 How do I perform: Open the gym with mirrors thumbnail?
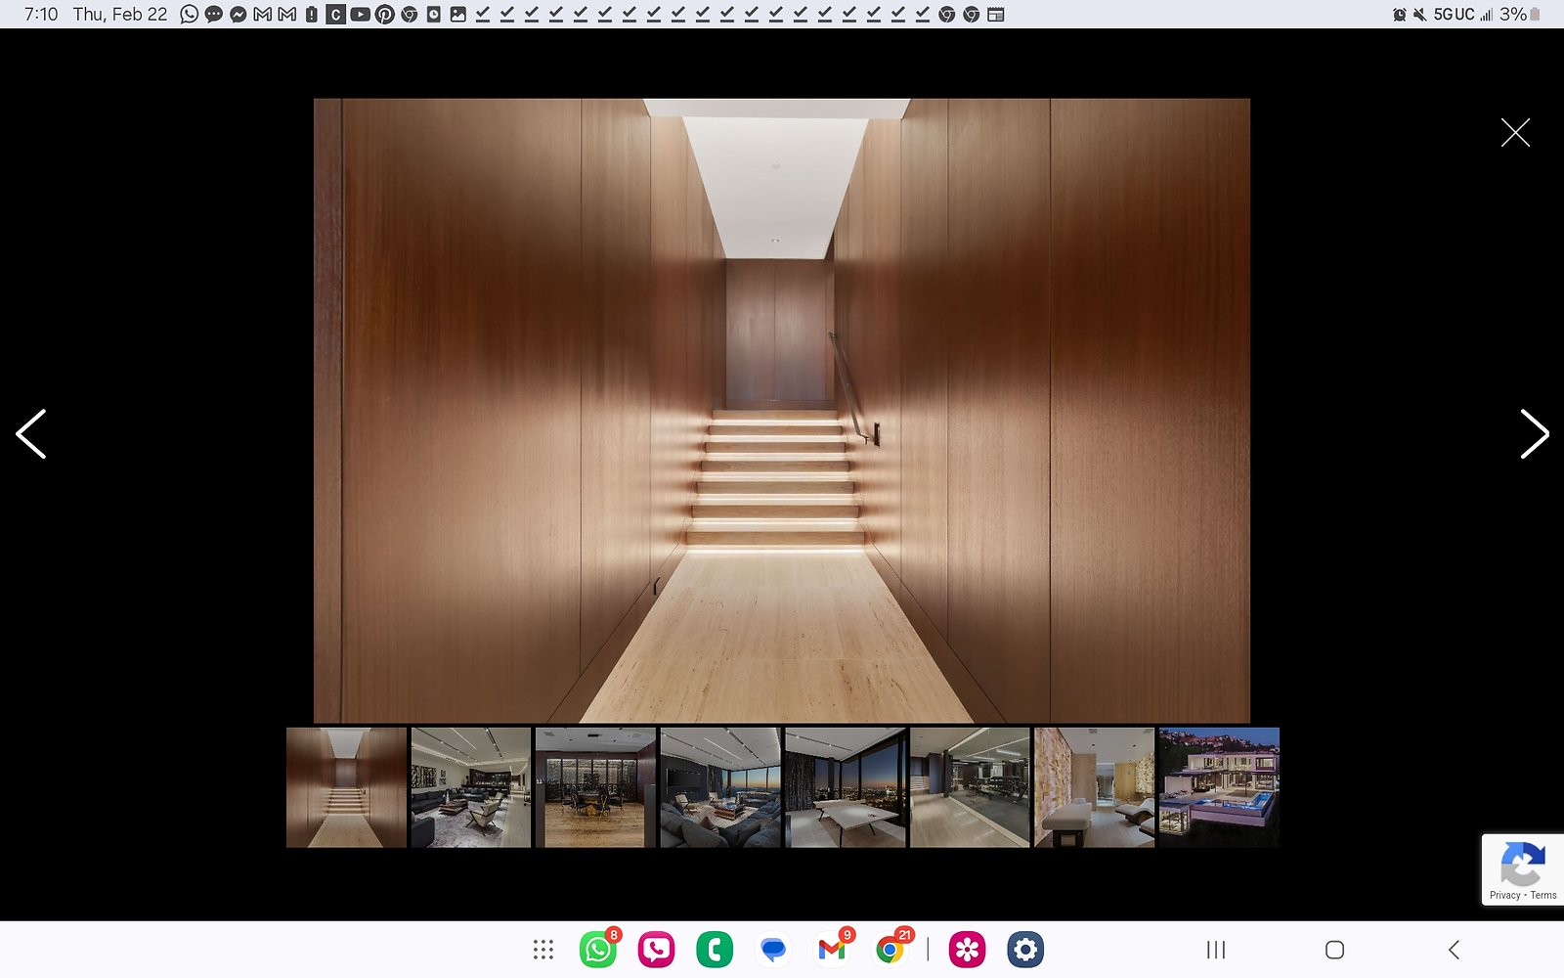click(970, 787)
